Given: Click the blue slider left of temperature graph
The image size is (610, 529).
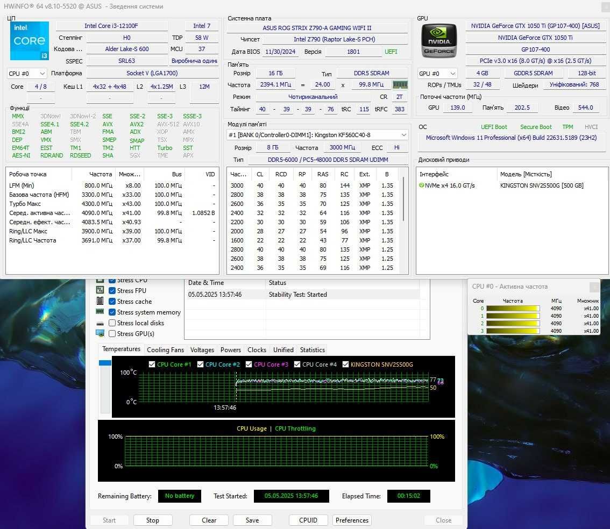Looking at the screenshot, I should tap(105, 363).
